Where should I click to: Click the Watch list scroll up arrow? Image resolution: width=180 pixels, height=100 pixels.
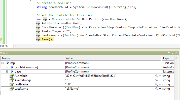176,58
